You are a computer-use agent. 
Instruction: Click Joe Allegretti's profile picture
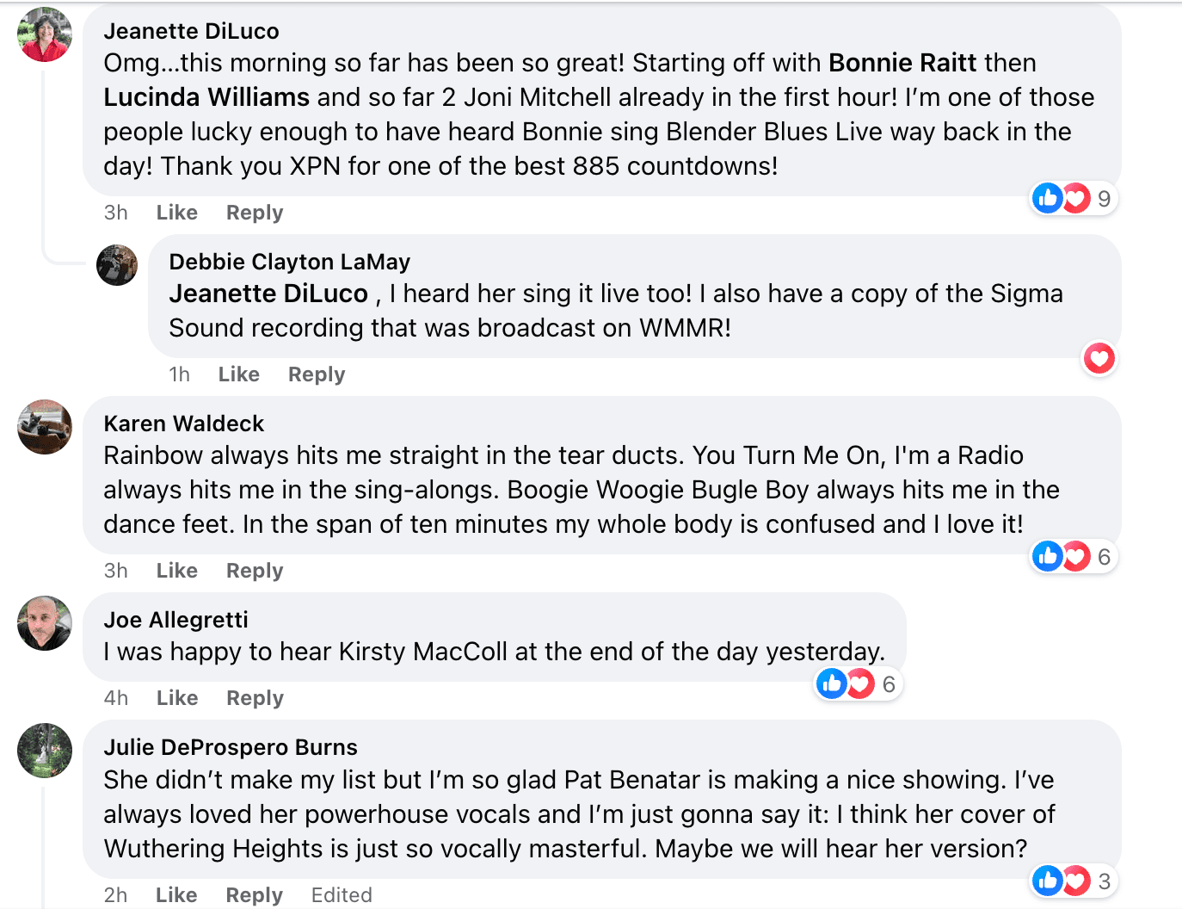pos(45,623)
